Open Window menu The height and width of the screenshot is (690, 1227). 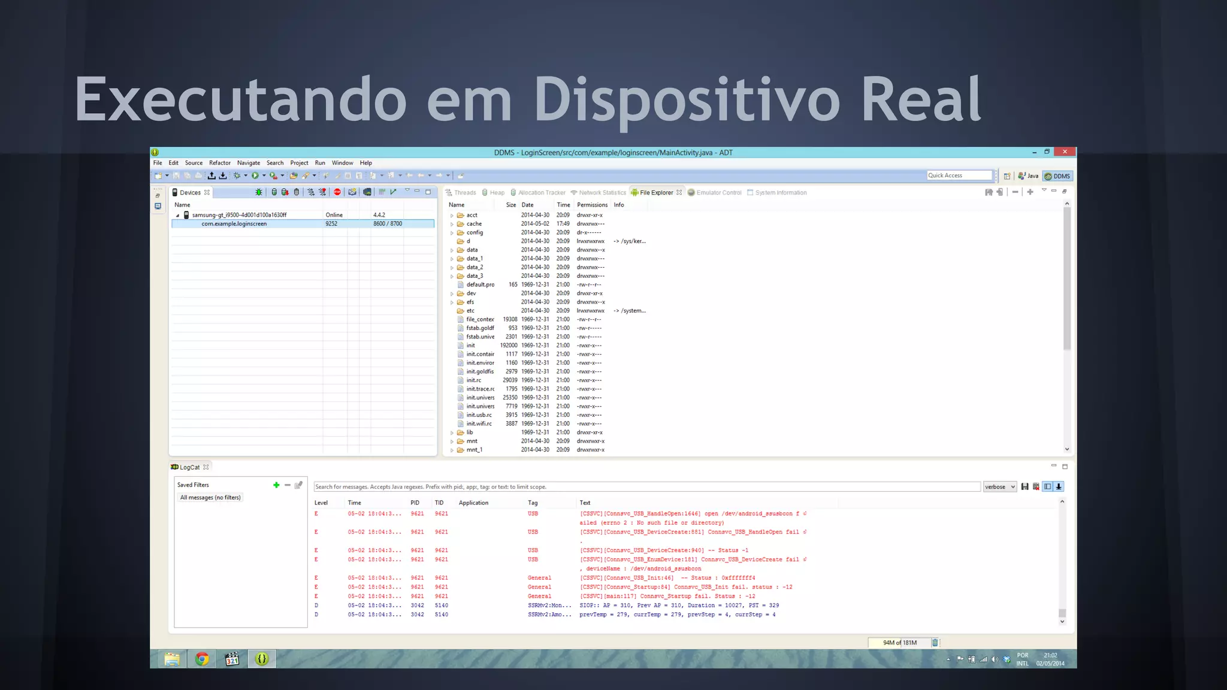tap(343, 163)
